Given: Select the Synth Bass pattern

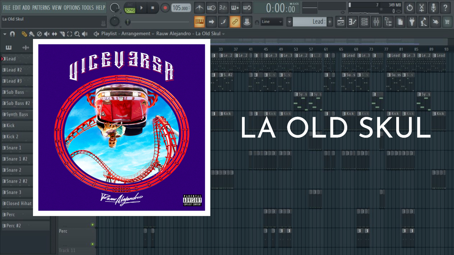Looking at the screenshot, I should (17, 115).
